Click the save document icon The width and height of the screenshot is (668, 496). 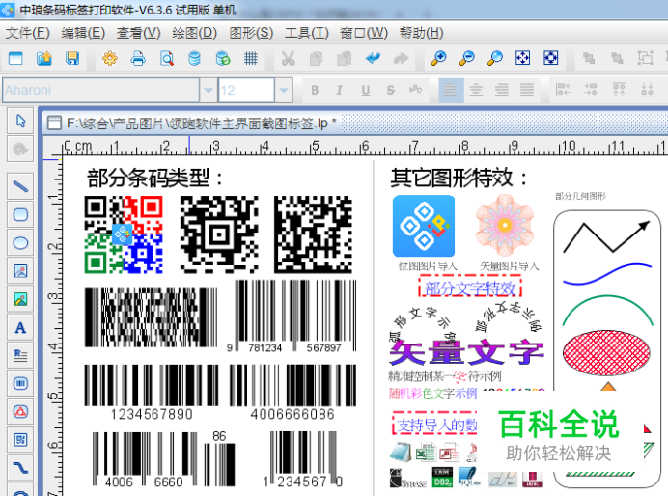72,59
